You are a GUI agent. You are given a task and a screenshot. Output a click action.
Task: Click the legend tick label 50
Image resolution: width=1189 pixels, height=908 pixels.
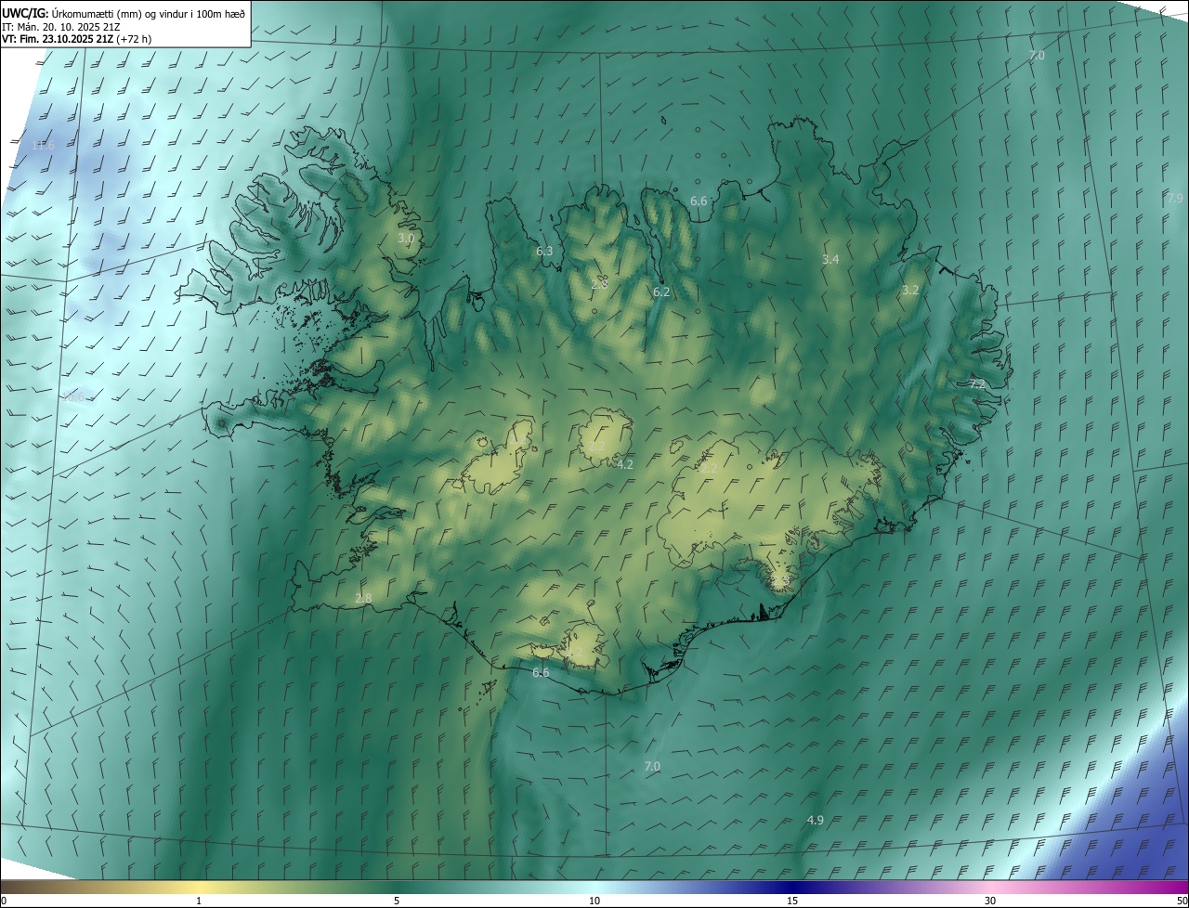coord(1182,901)
